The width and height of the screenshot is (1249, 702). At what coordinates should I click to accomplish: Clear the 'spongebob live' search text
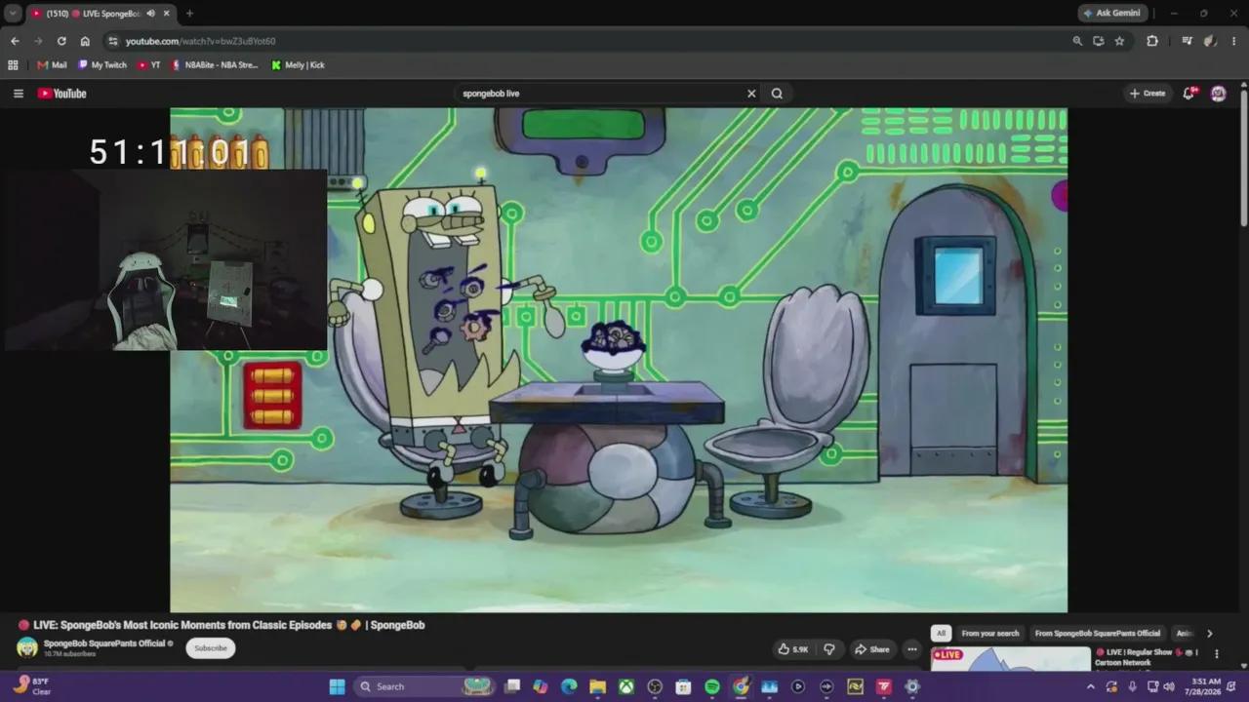751,94
